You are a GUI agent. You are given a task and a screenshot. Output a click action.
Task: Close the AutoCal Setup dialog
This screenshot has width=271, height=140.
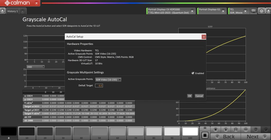[204, 37]
